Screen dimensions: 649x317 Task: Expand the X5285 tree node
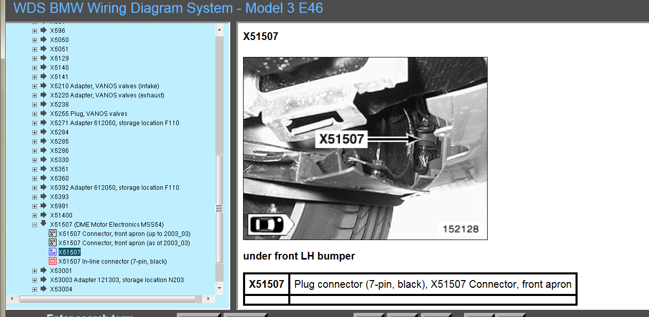point(34,142)
